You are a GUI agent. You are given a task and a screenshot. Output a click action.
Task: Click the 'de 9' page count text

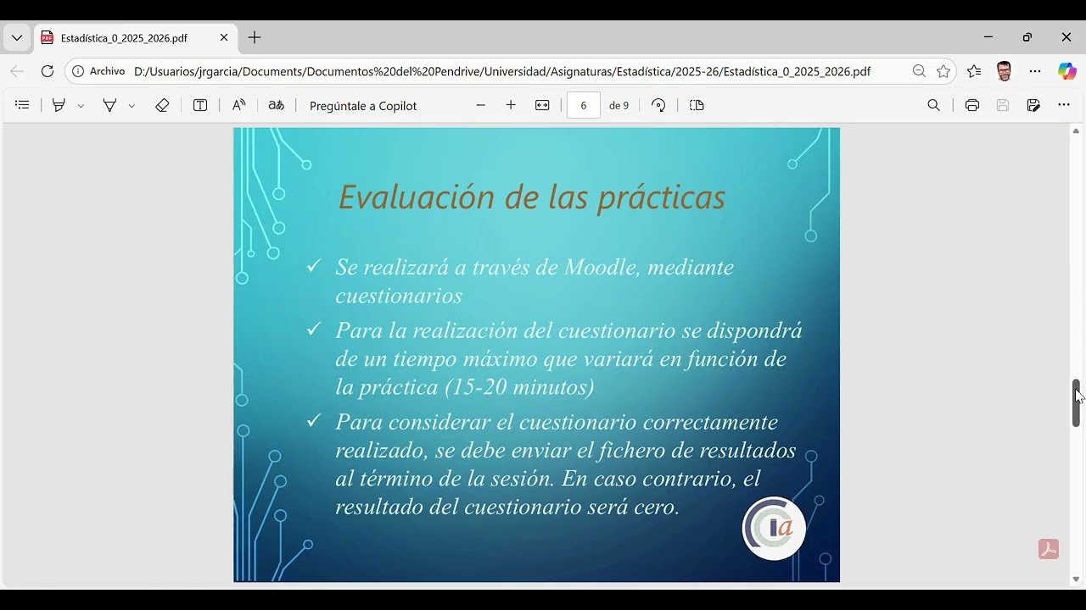(x=619, y=106)
